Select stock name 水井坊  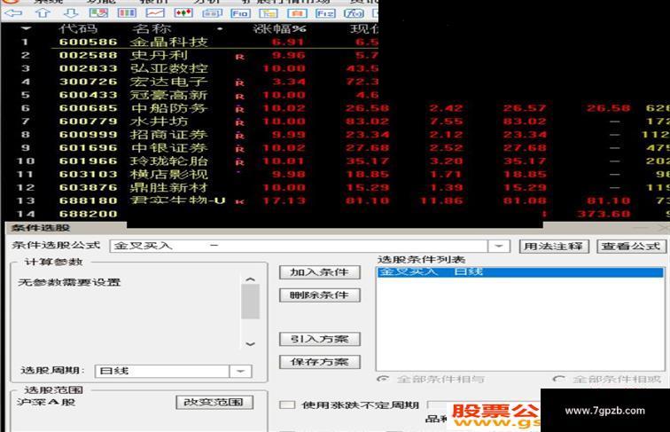(160, 122)
